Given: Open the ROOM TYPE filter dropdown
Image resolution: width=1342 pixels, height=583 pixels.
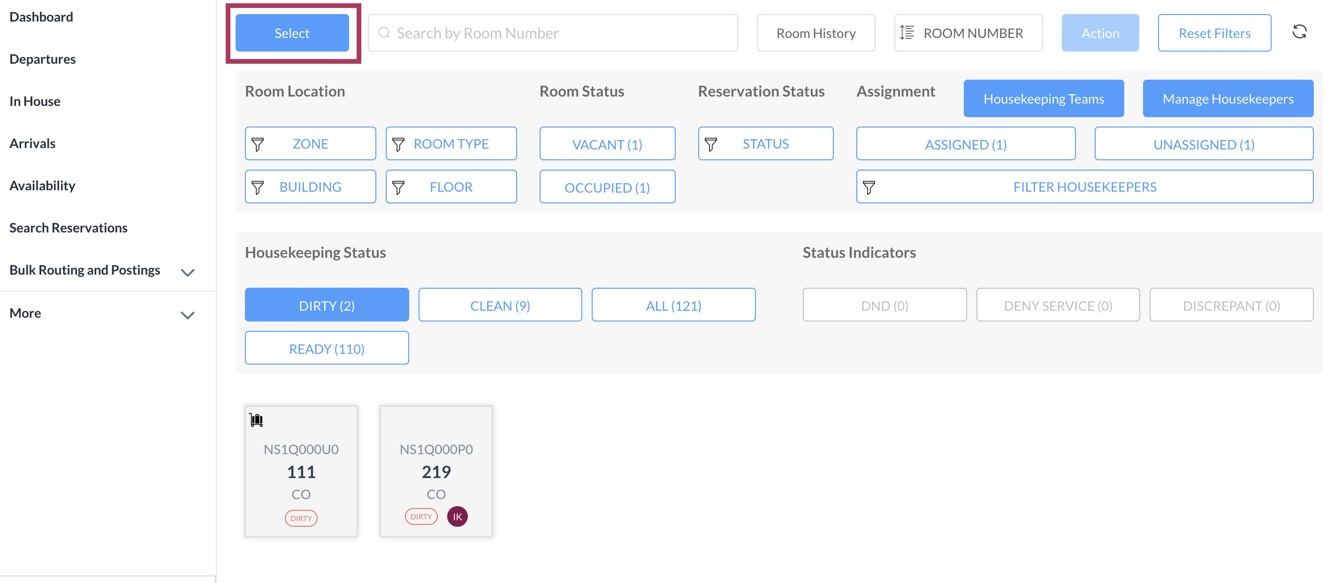Looking at the screenshot, I should [450, 144].
